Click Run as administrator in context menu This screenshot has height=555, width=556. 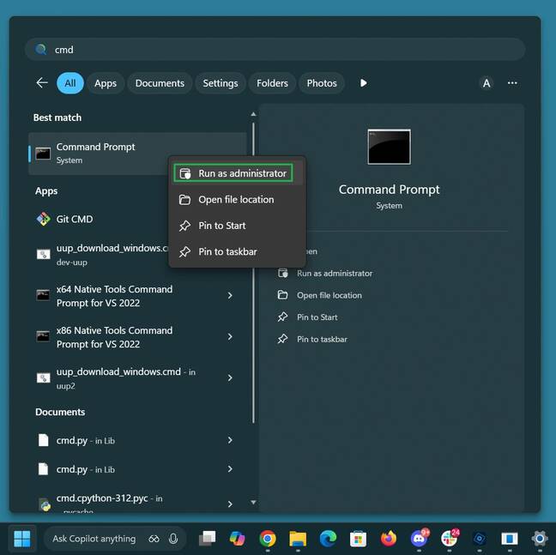pyautogui.click(x=233, y=173)
